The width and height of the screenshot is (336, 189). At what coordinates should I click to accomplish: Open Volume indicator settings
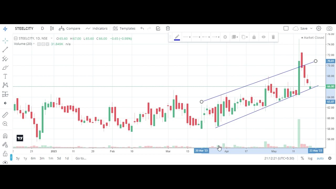[43, 44]
